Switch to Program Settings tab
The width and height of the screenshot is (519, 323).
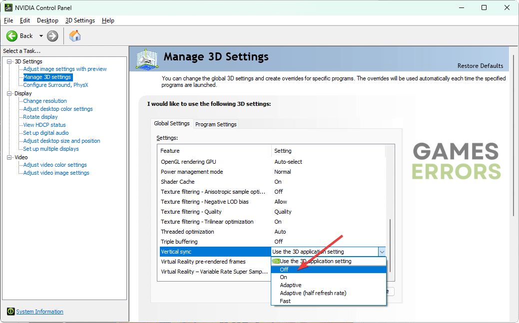pos(216,124)
